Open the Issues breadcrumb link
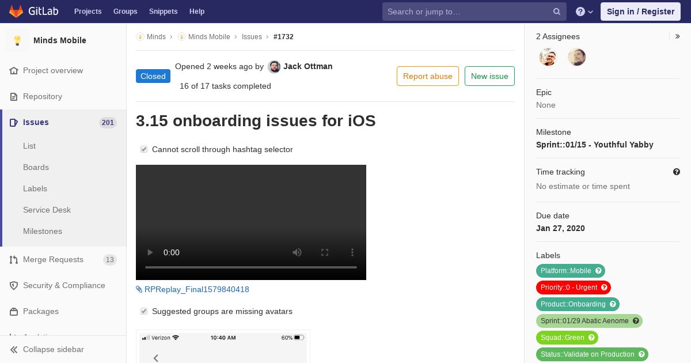 click(x=252, y=37)
